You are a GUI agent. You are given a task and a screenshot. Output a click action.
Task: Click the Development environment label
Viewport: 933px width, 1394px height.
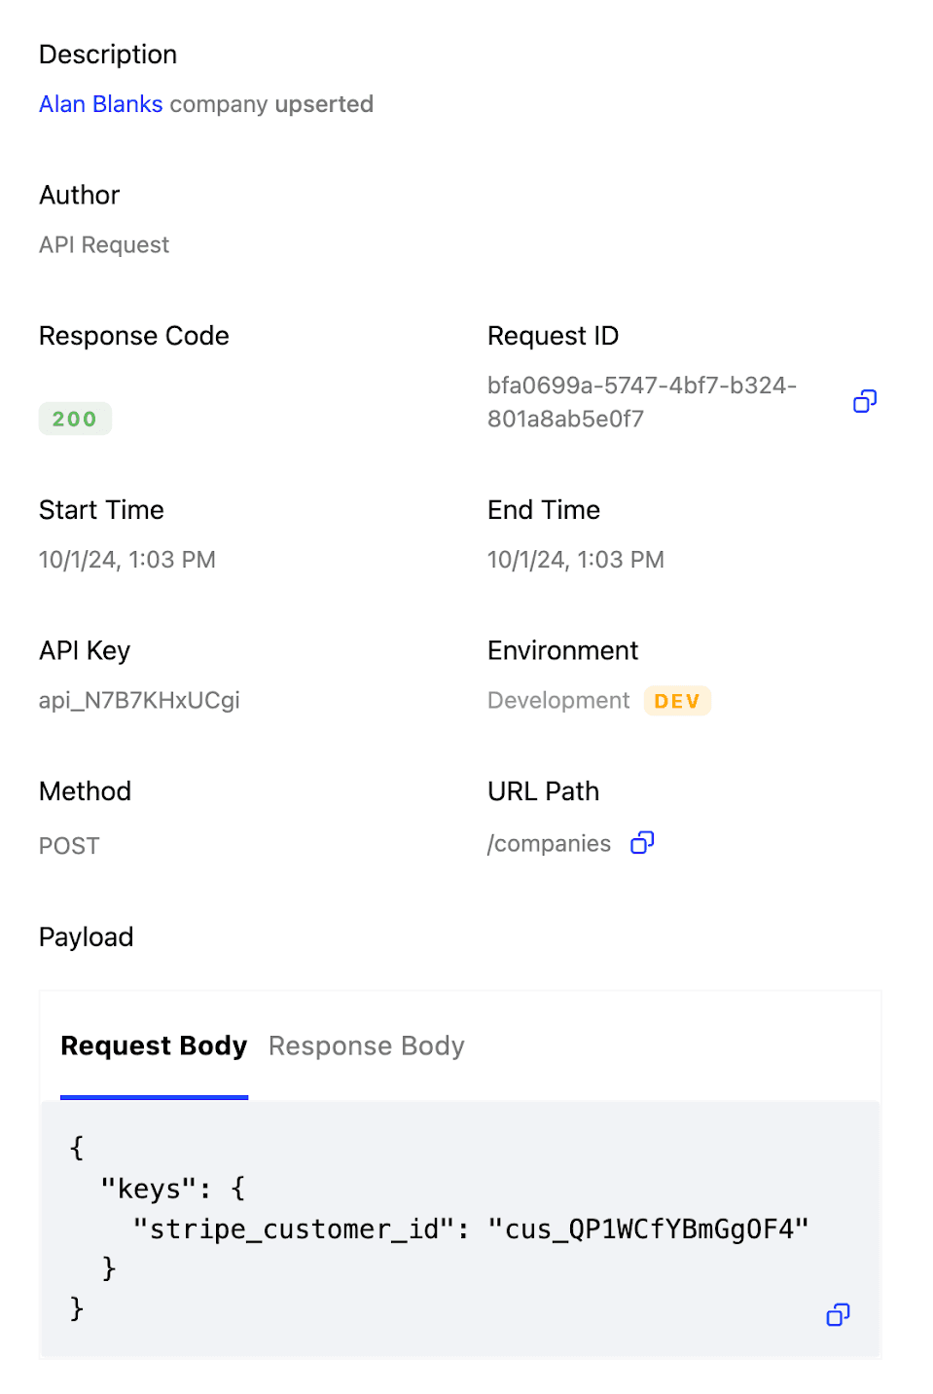pyautogui.click(x=558, y=700)
